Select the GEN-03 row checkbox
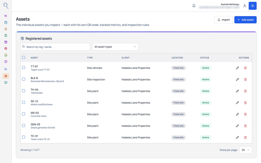This screenshot has height=163, width=261. (x=24, y=126)
